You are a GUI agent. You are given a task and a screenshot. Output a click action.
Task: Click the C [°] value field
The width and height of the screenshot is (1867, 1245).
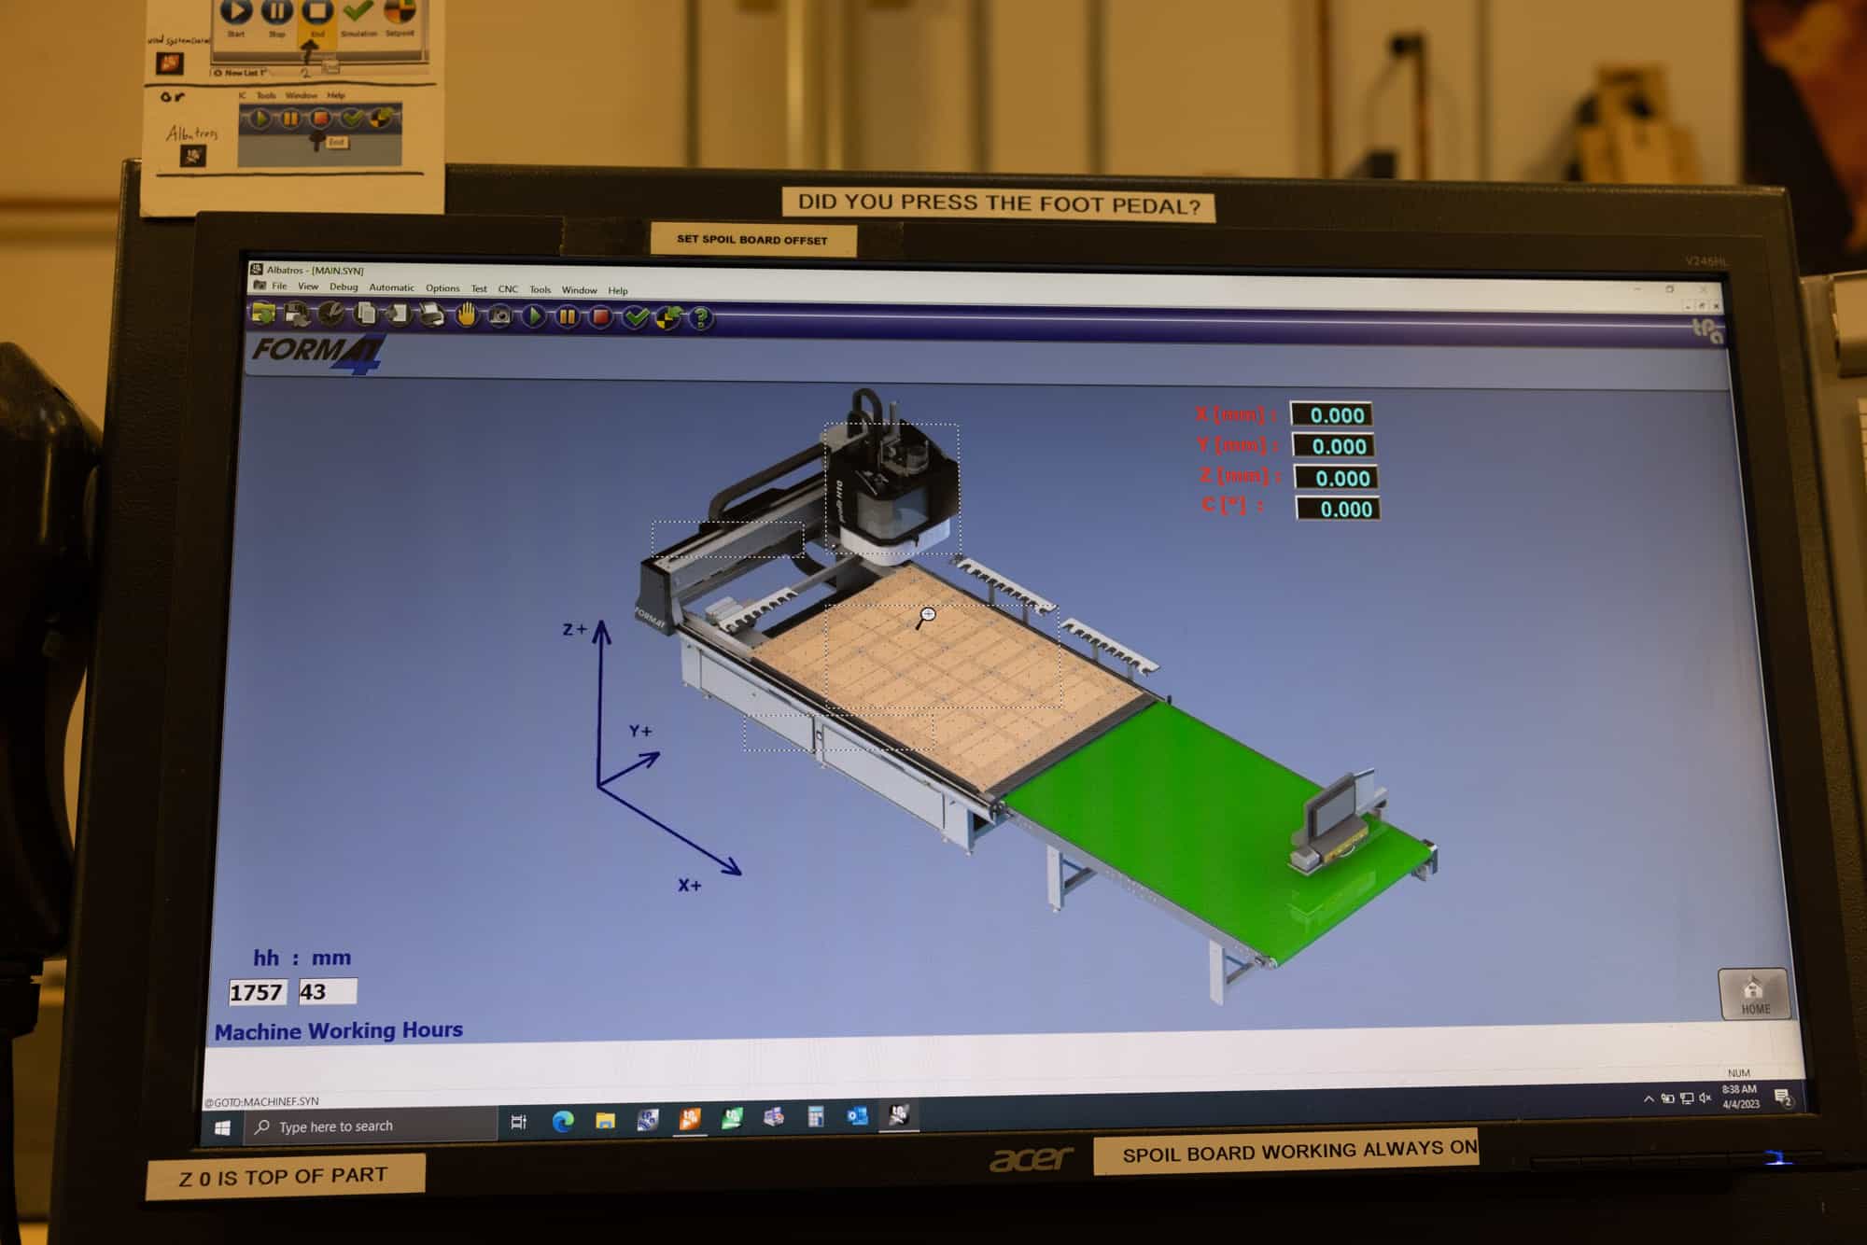(1340, 509)
